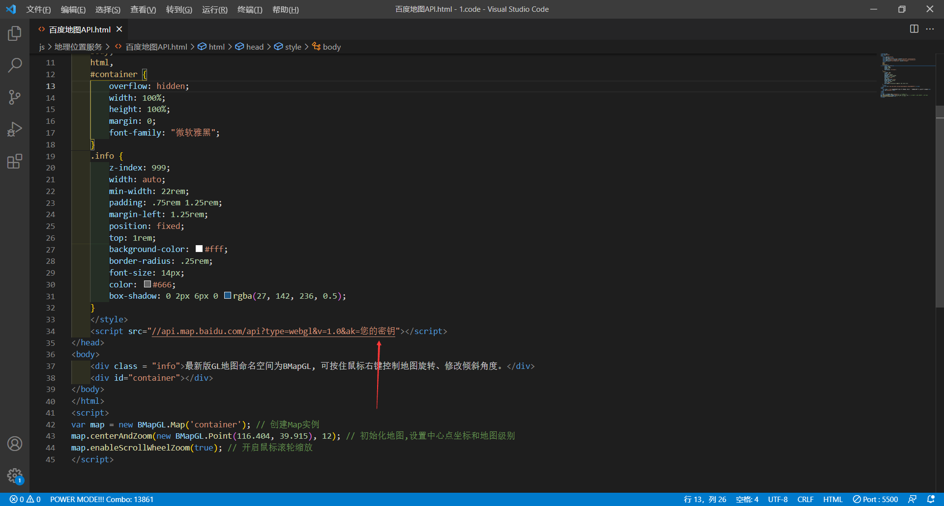
Task: Click on the .info selector text
Action: (x=102, y=156)
